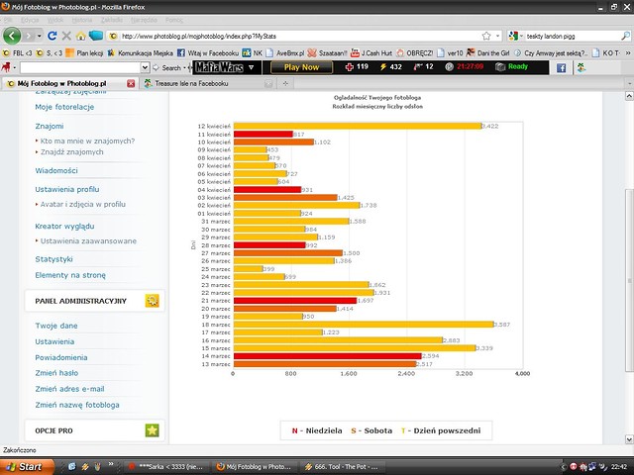Expand the list all tabs dropdown
The height and width of the screenshot is (475, 634).
(x=629, y=83)
